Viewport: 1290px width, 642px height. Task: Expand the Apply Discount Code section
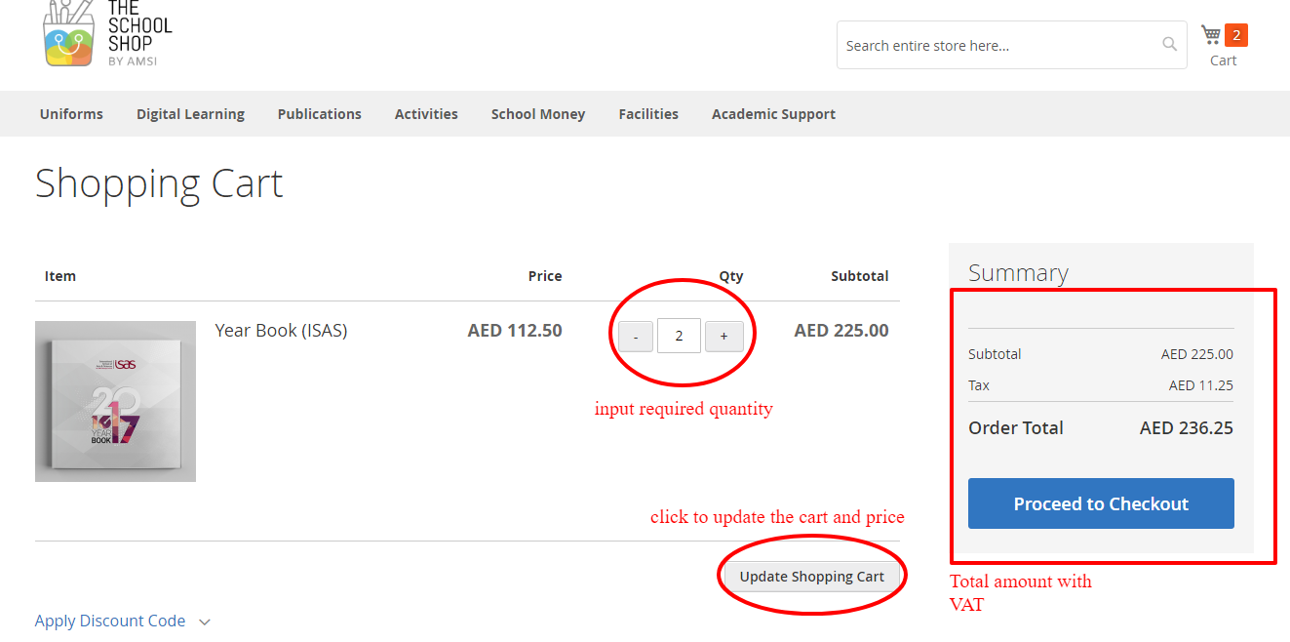pos(109,621)
